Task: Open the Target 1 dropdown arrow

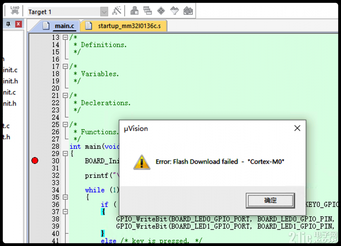Action: coord(104,12)
